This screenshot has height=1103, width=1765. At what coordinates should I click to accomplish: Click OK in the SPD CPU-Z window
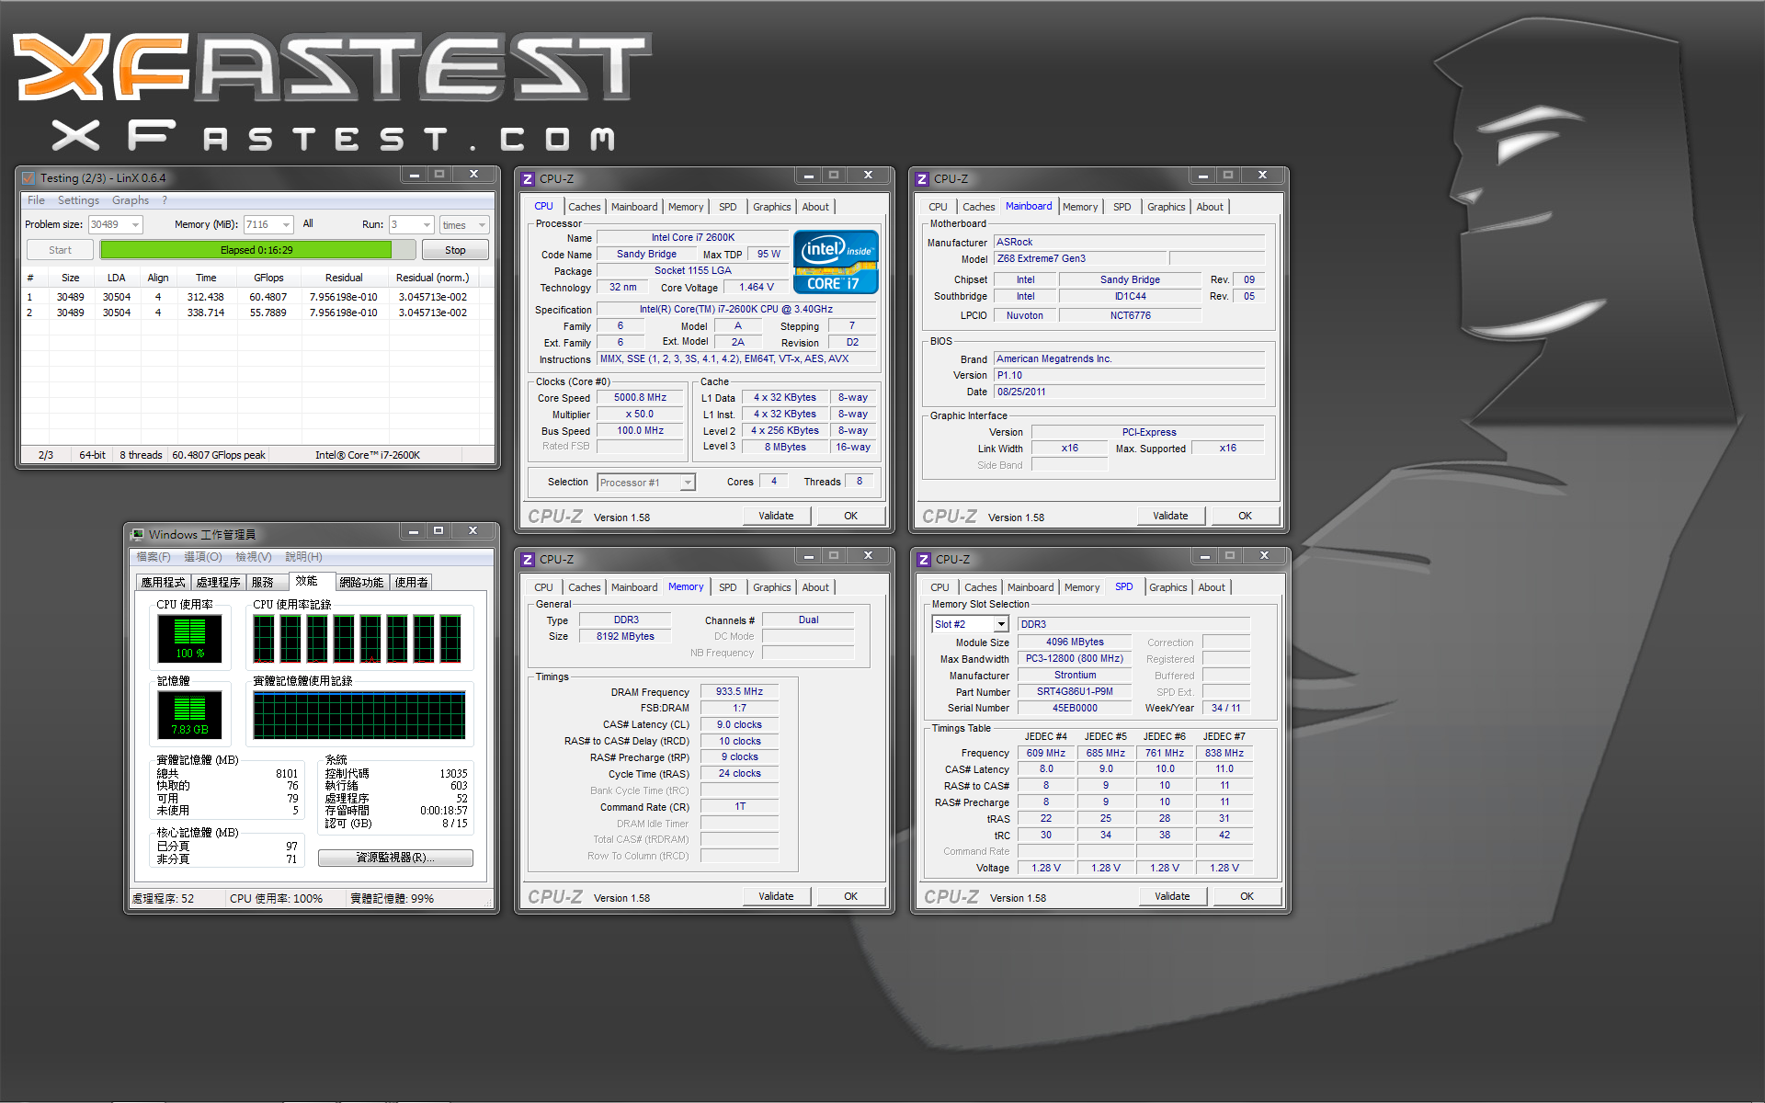pos(1247,896)
